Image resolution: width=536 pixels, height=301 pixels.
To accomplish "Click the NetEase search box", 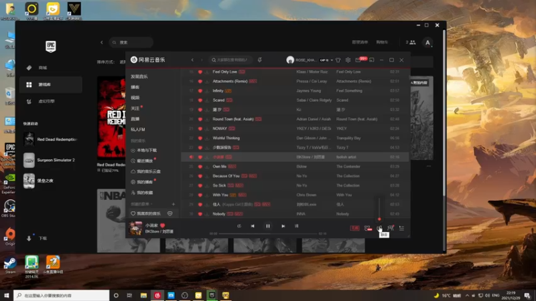I will (x=230, y=60).
